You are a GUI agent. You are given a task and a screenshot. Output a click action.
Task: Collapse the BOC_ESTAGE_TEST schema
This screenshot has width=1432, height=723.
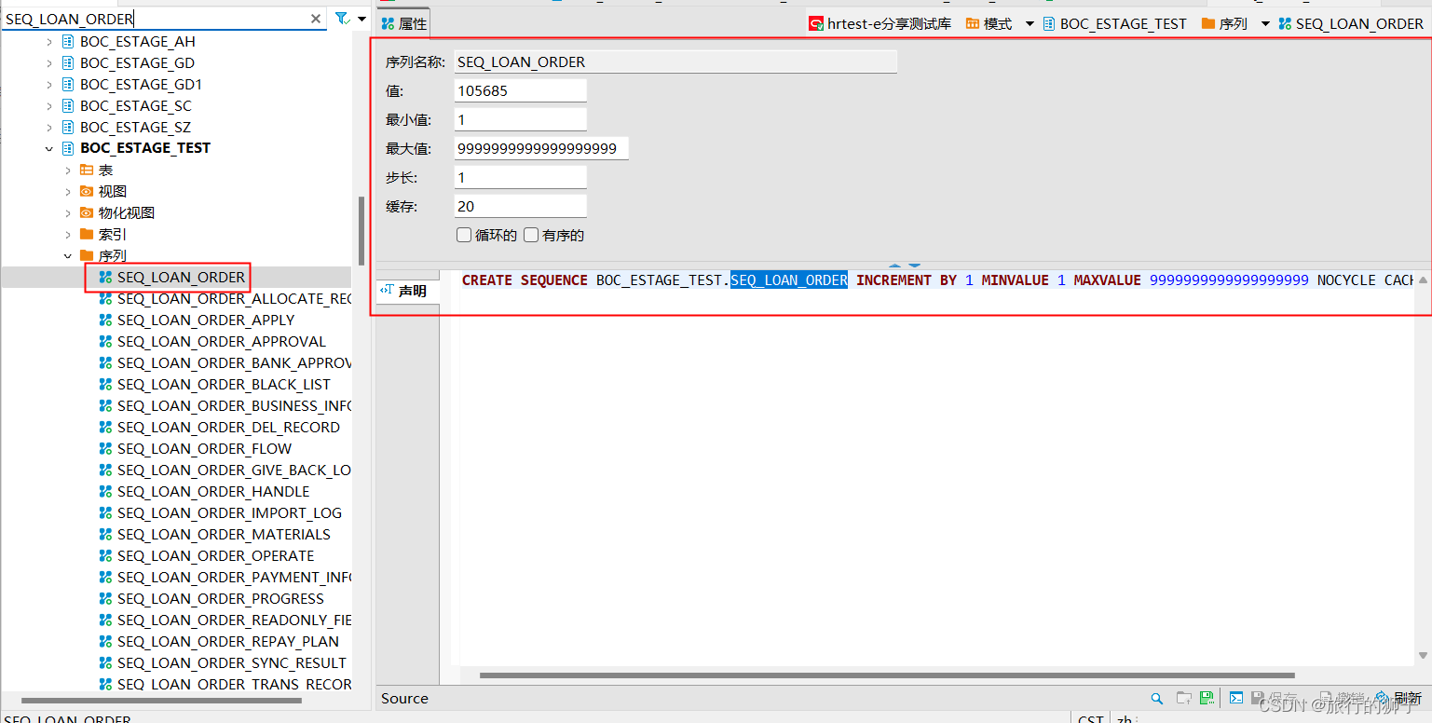[x=48, y=149]
